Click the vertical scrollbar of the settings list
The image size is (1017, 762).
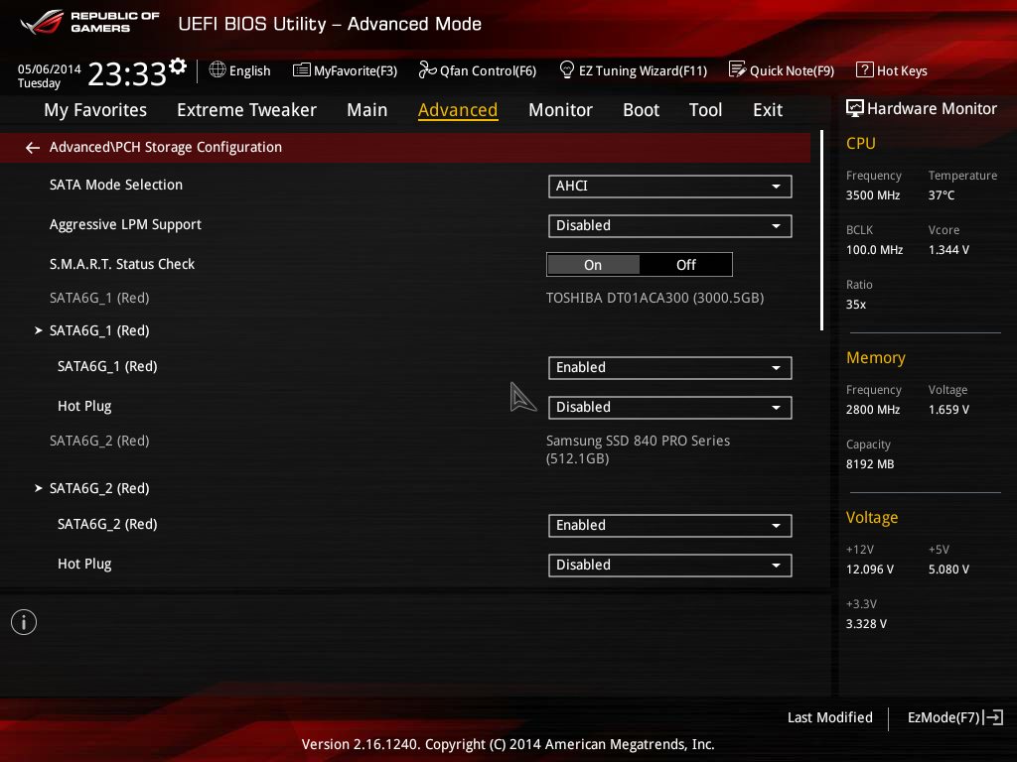[821, 230]
